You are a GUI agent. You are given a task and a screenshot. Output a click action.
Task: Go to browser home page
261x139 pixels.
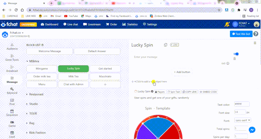[x=22, y=10]
